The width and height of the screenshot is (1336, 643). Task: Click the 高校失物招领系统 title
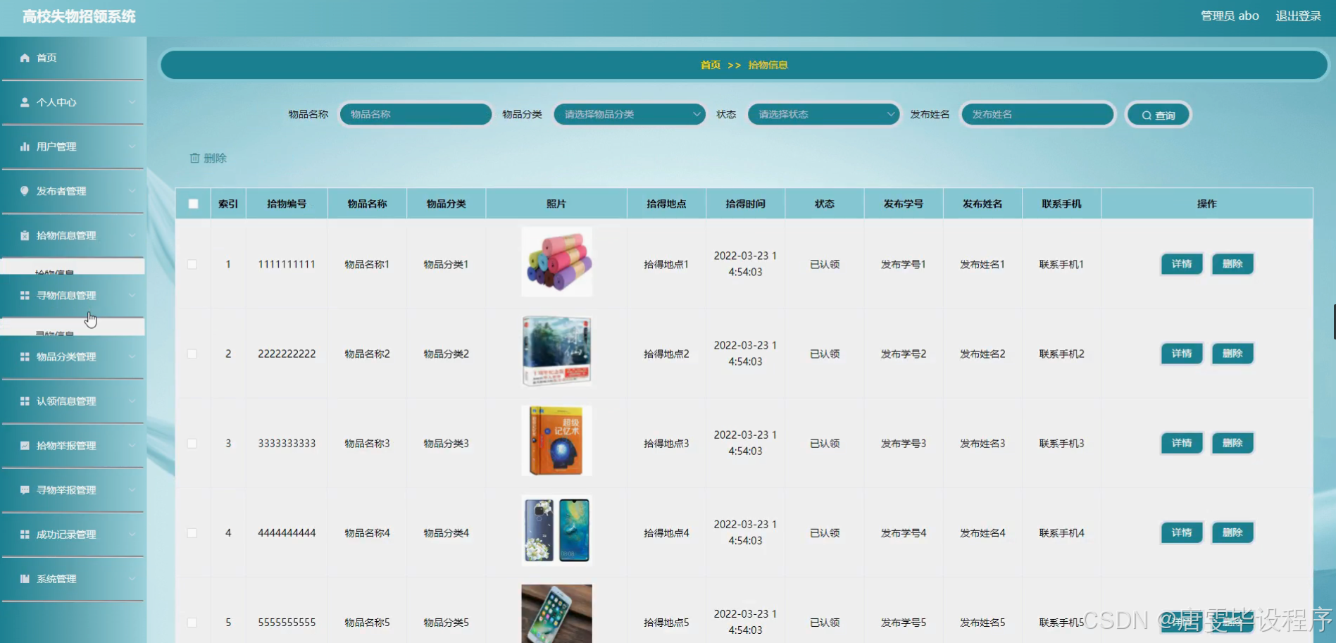coord(79,16)
